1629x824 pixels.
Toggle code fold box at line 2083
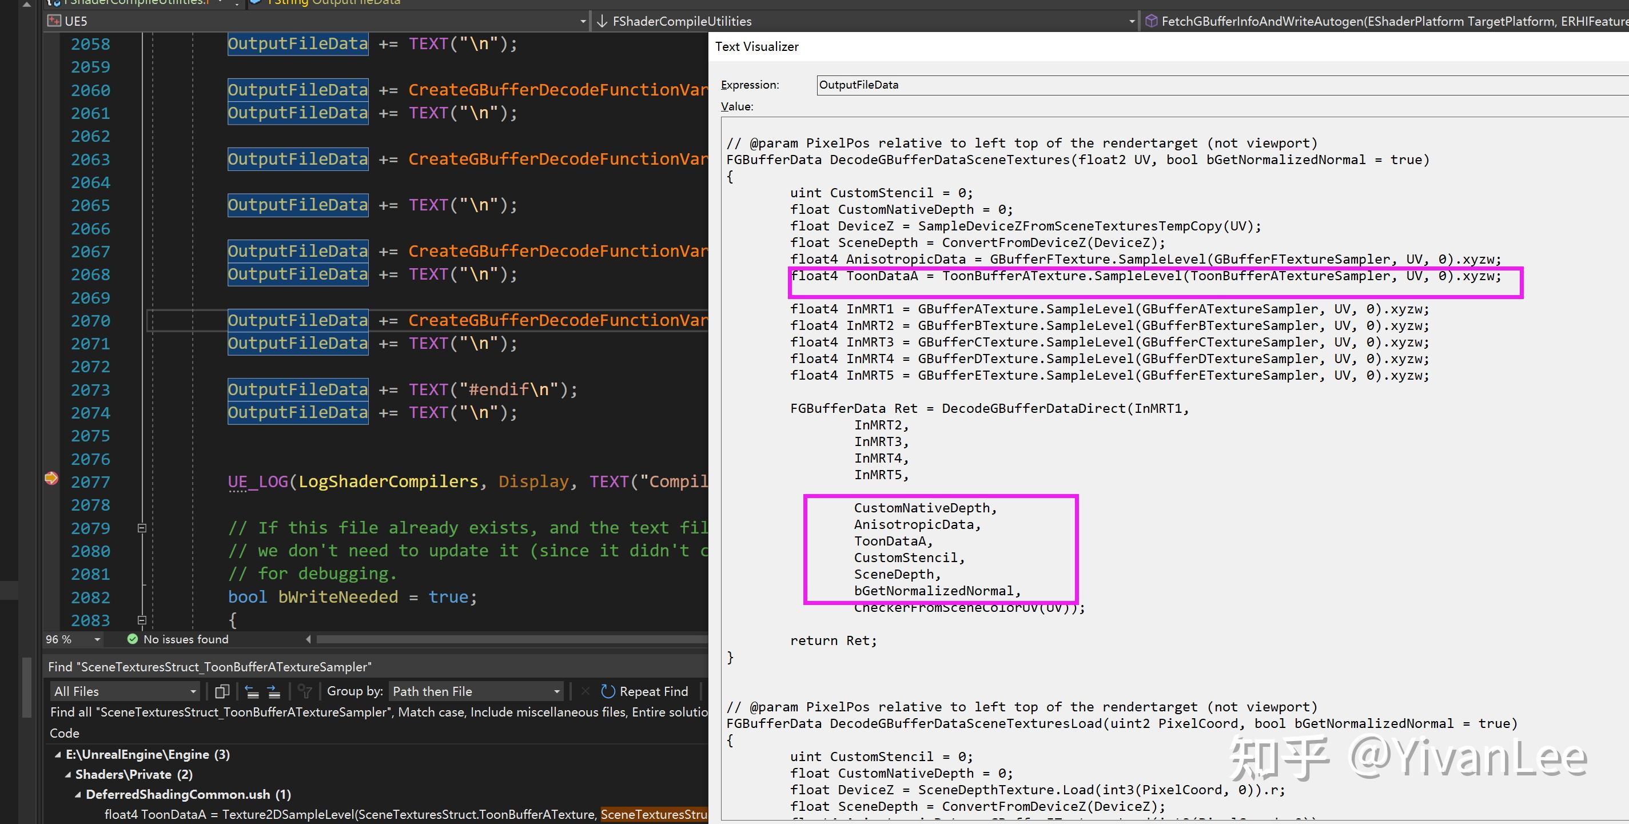(142, 620)
